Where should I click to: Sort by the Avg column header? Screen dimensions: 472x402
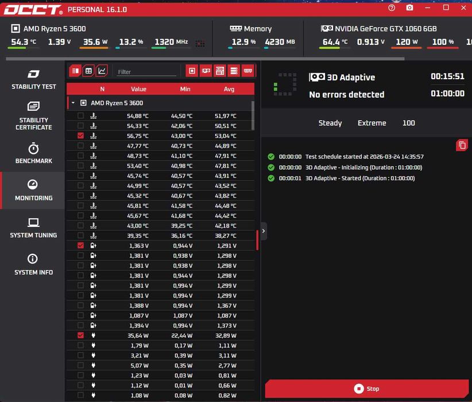click(x=229, y=89)
